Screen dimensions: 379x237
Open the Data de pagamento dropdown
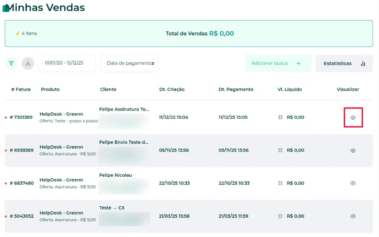129,63
